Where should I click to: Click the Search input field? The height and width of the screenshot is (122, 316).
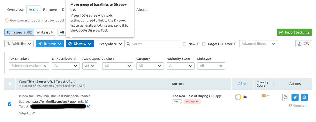point(152,44)
